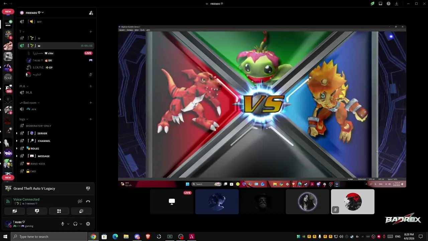Open output device options next to headphones
Viewport: 428px width, 241px height.
(81, 224)
